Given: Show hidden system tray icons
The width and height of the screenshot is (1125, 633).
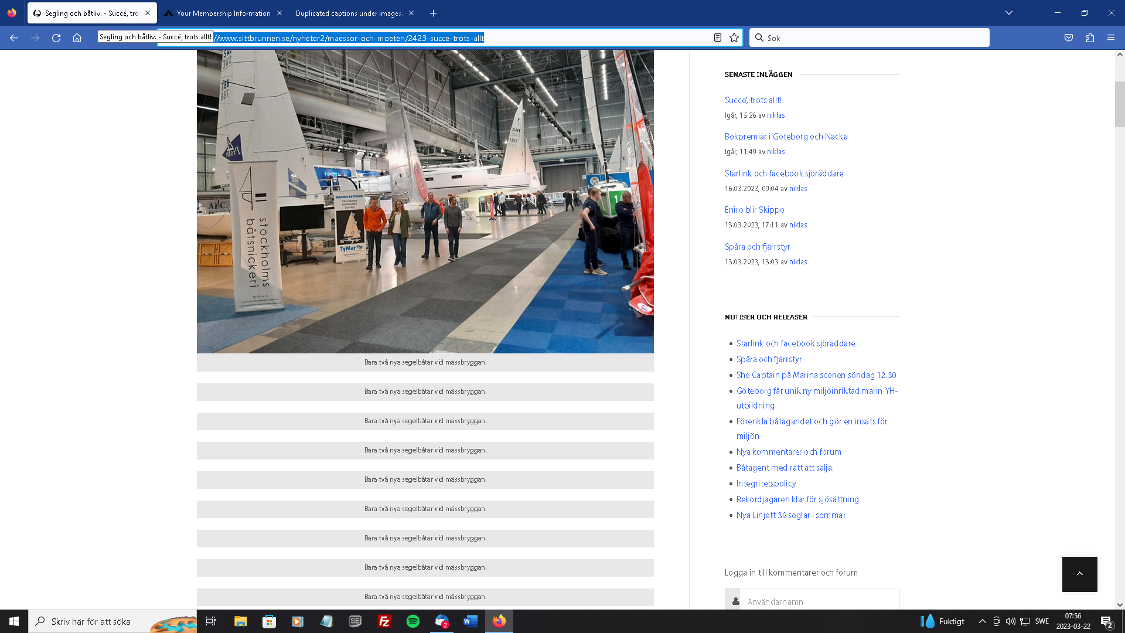Looking at the screenshot, I should coord(982,621).
